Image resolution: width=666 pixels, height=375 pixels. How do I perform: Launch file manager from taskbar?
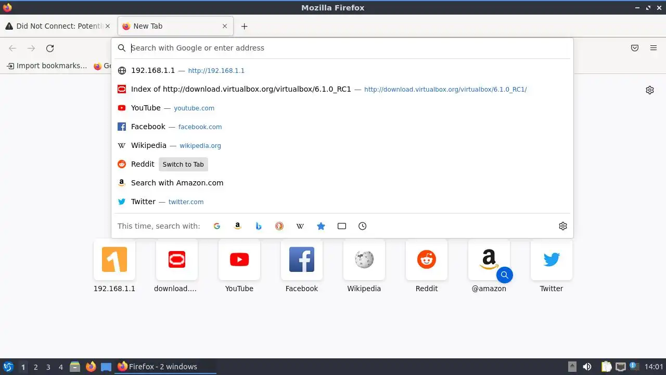click(x=75, y=367)
